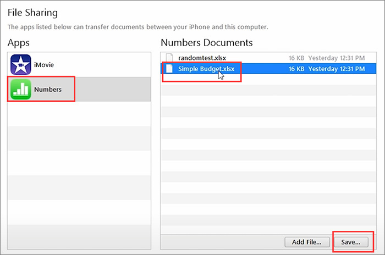Select the Numbers app name label
Image resolution: width=385 pixels, height=255 pixels.
pyautogui.click(x=47, y=89)
